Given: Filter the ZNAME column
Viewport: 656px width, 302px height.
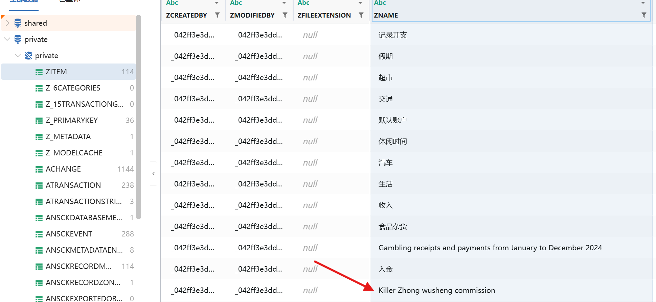Looking at the screenshot, I should pos(644,15).
